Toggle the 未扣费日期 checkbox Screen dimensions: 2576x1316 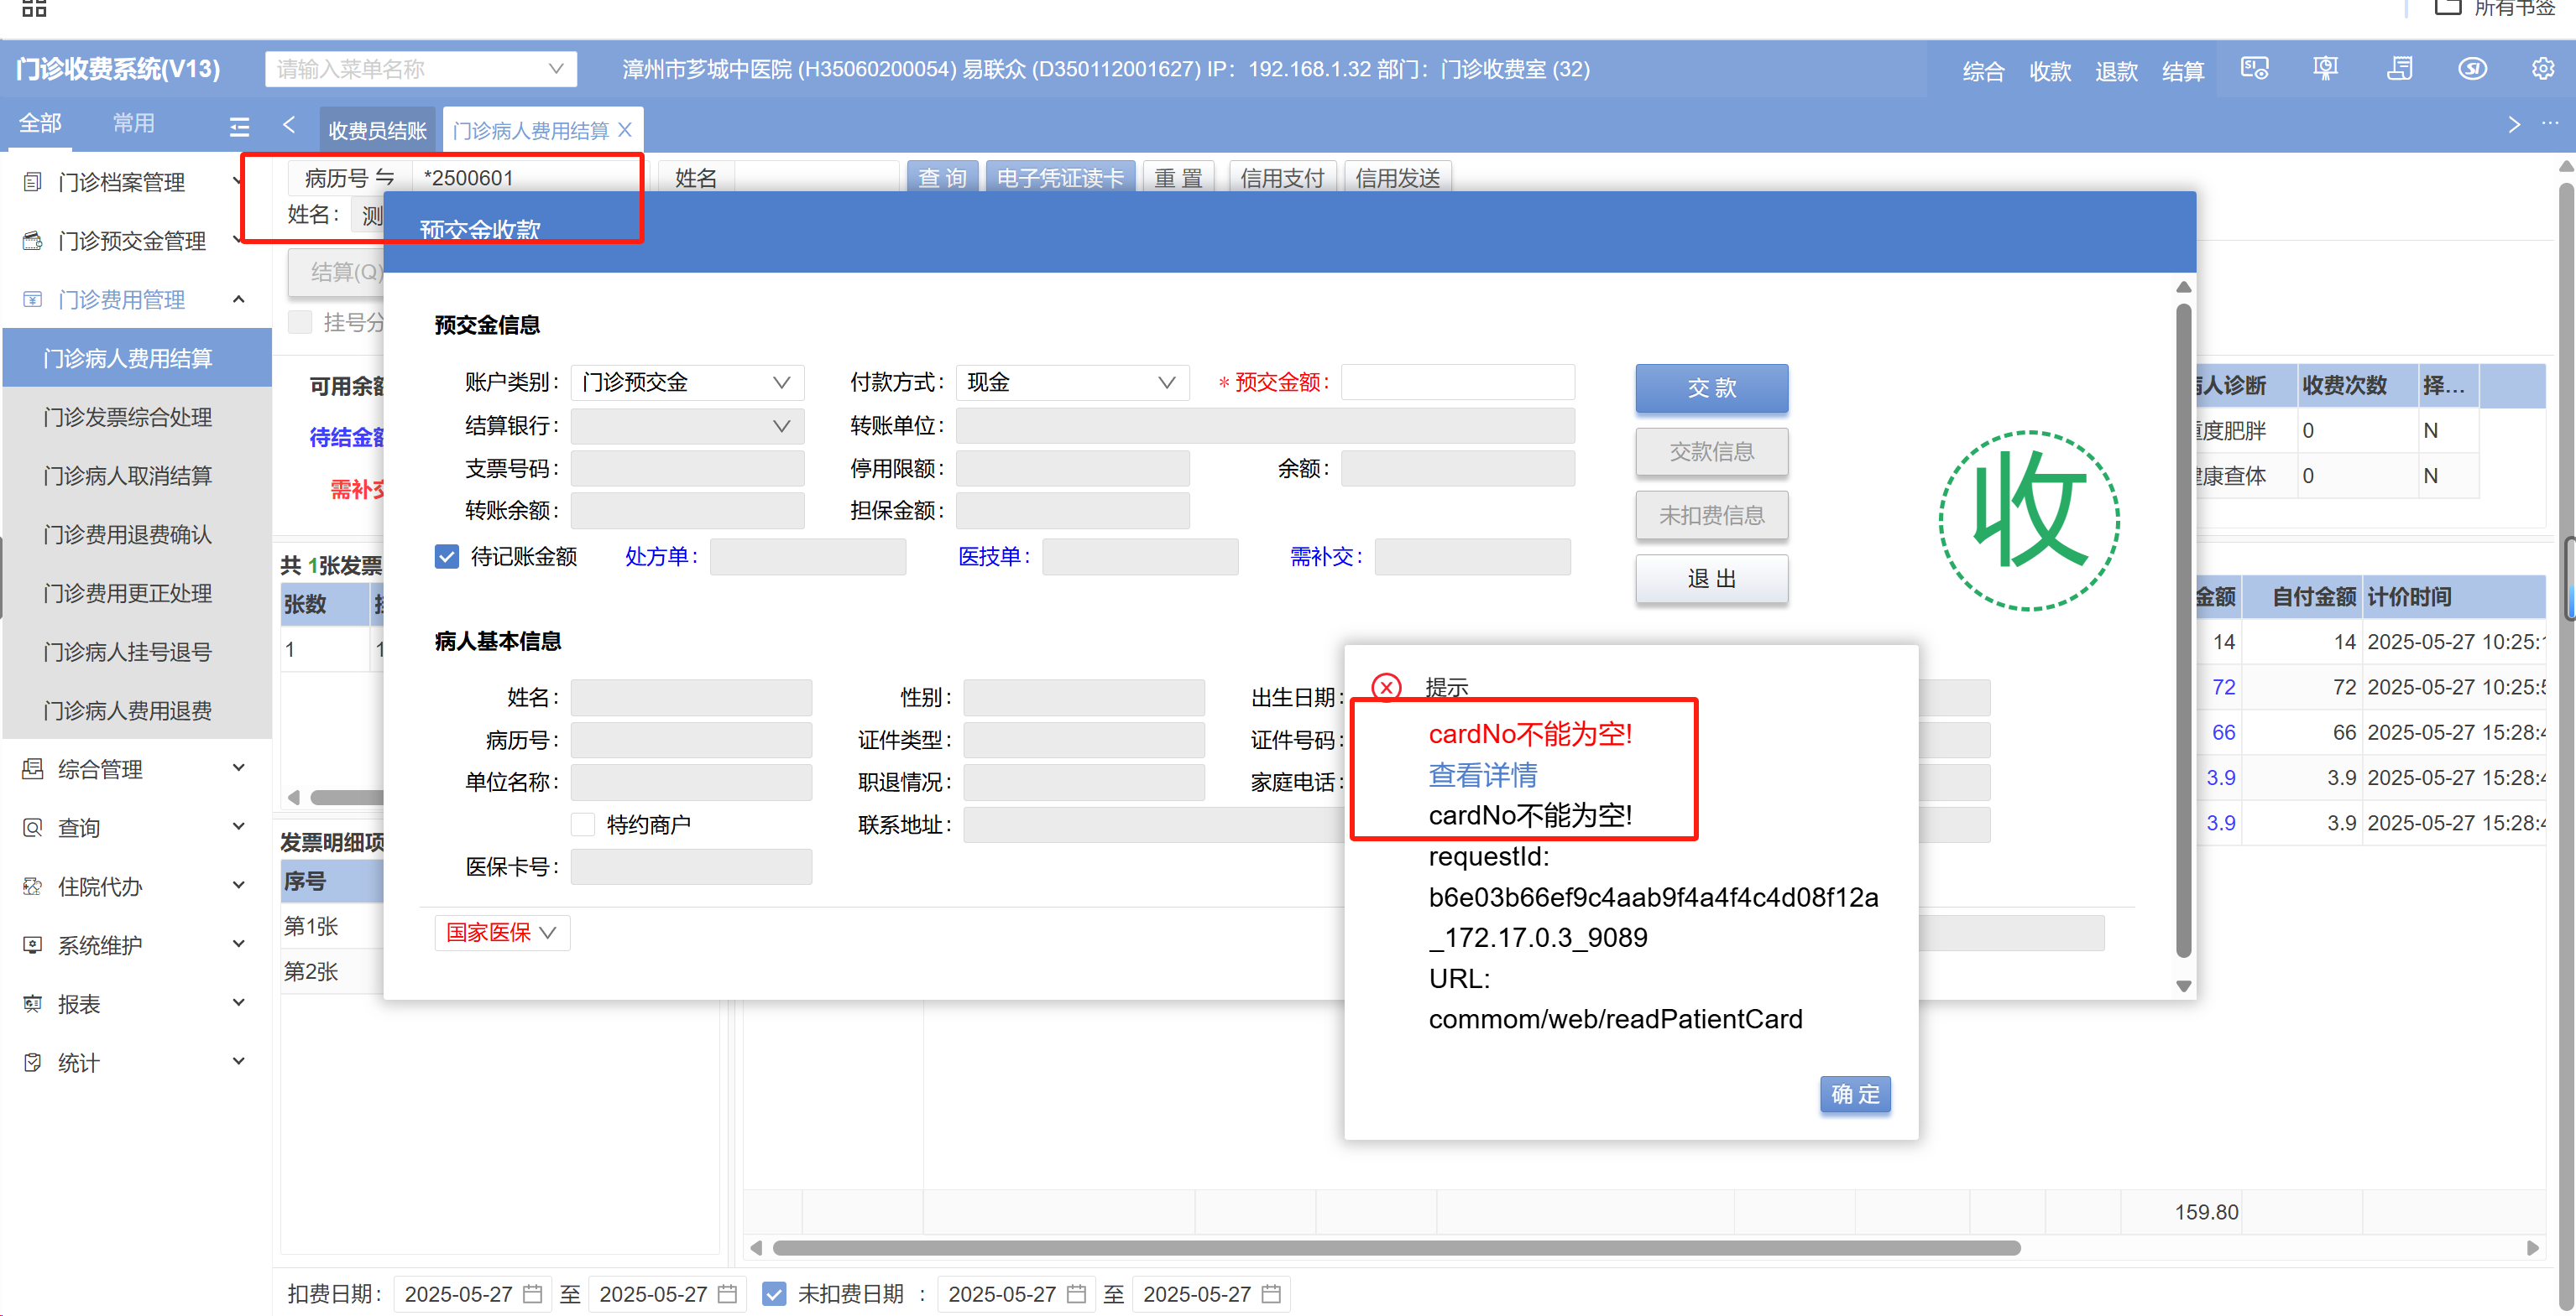click(x=773, y=1294)
